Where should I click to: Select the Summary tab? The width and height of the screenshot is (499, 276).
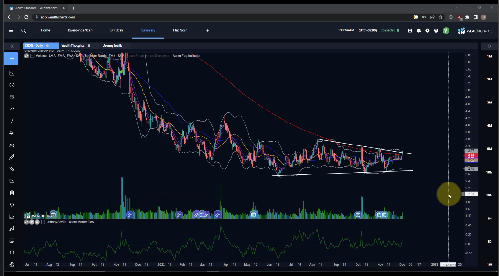pyautogui.click(x=148, y=30)
